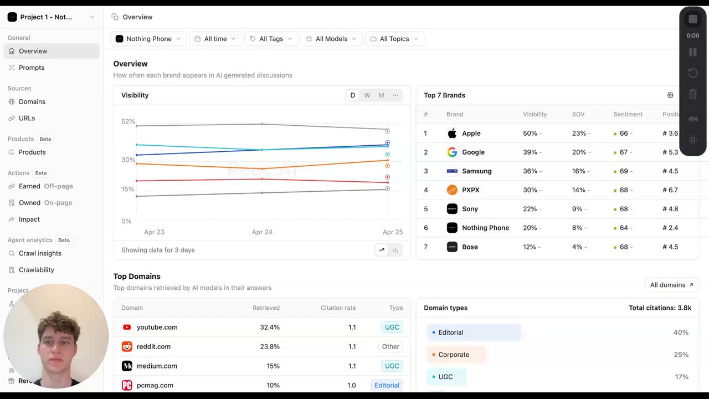
Task: Open the Prompts page in the sidebar
Action: (x=52, y=68)
